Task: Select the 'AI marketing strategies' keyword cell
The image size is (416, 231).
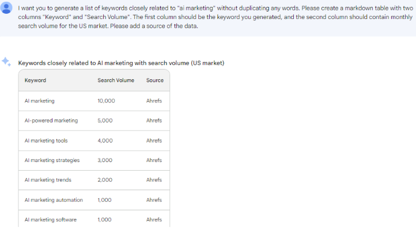Action: coord(52,160)
